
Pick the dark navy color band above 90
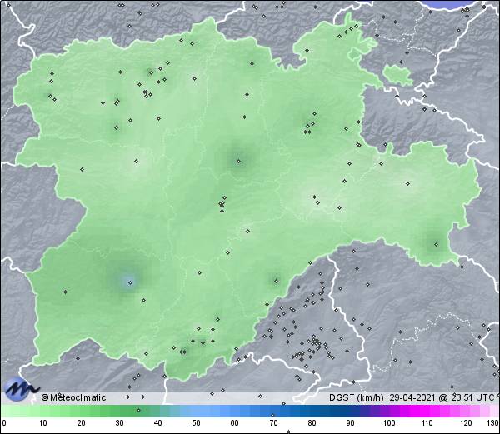coord(350,411)
